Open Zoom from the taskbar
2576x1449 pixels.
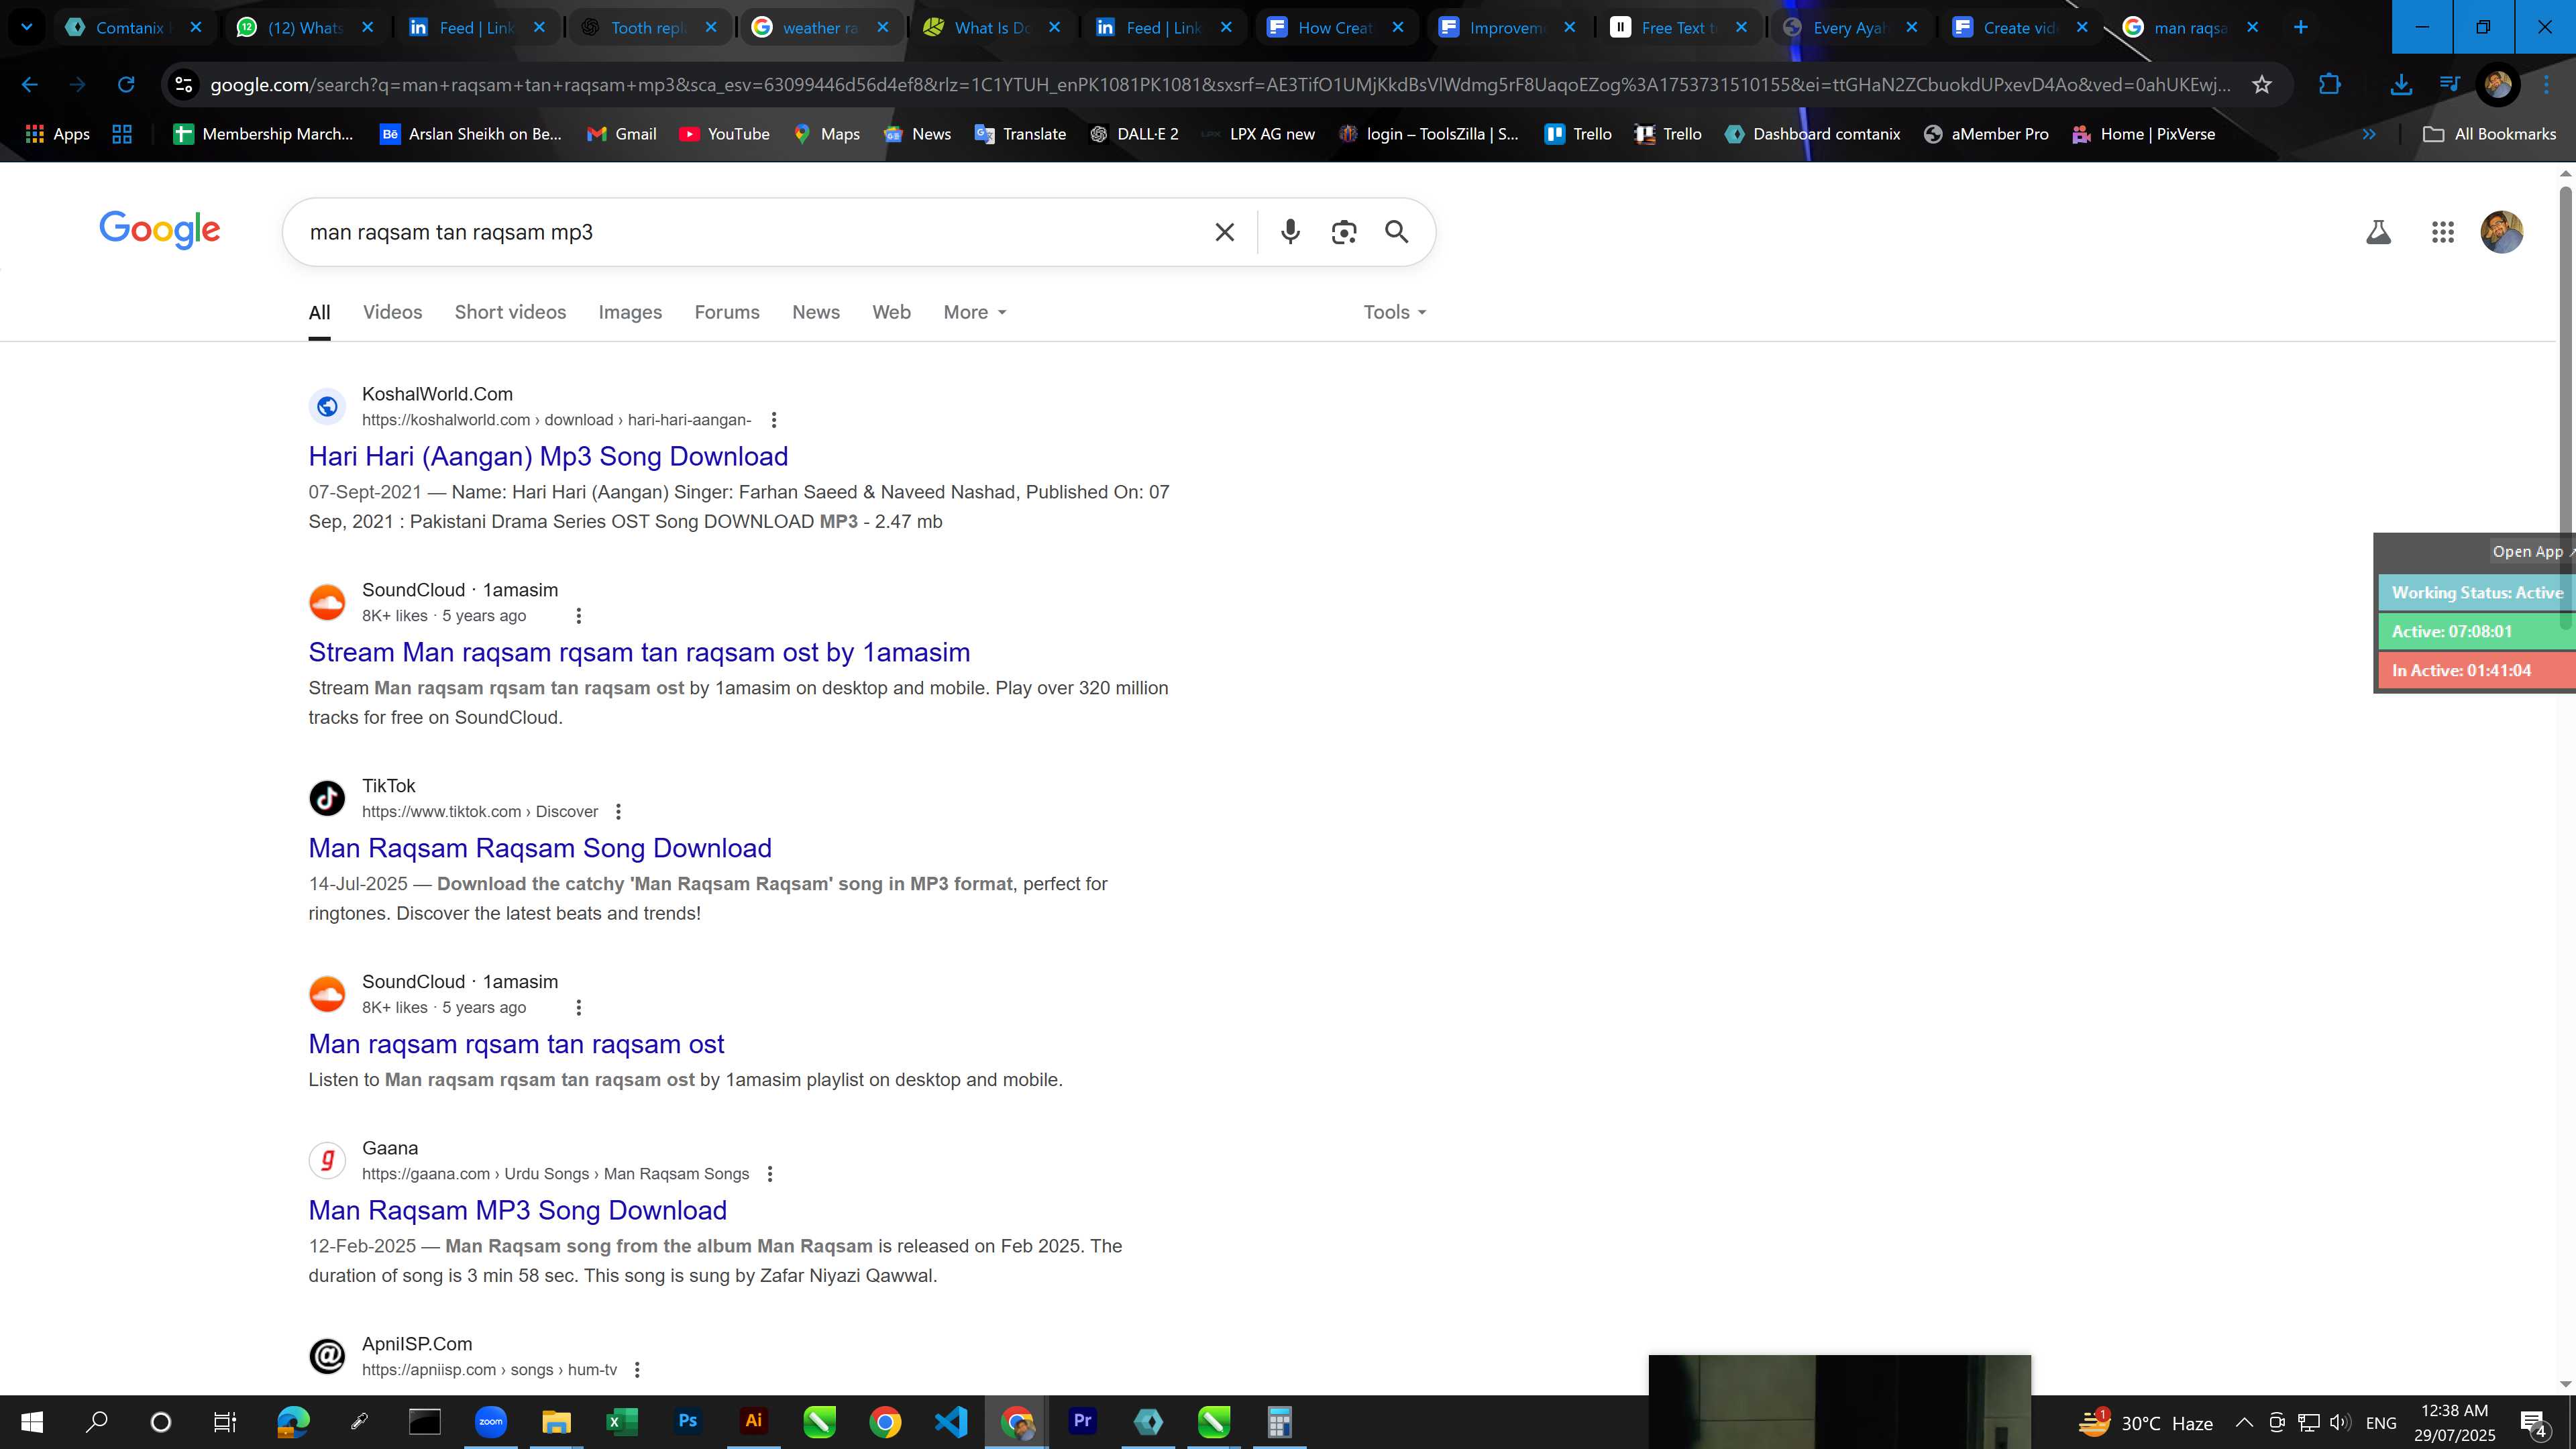pyautogui.click(x=490, y=1421)
